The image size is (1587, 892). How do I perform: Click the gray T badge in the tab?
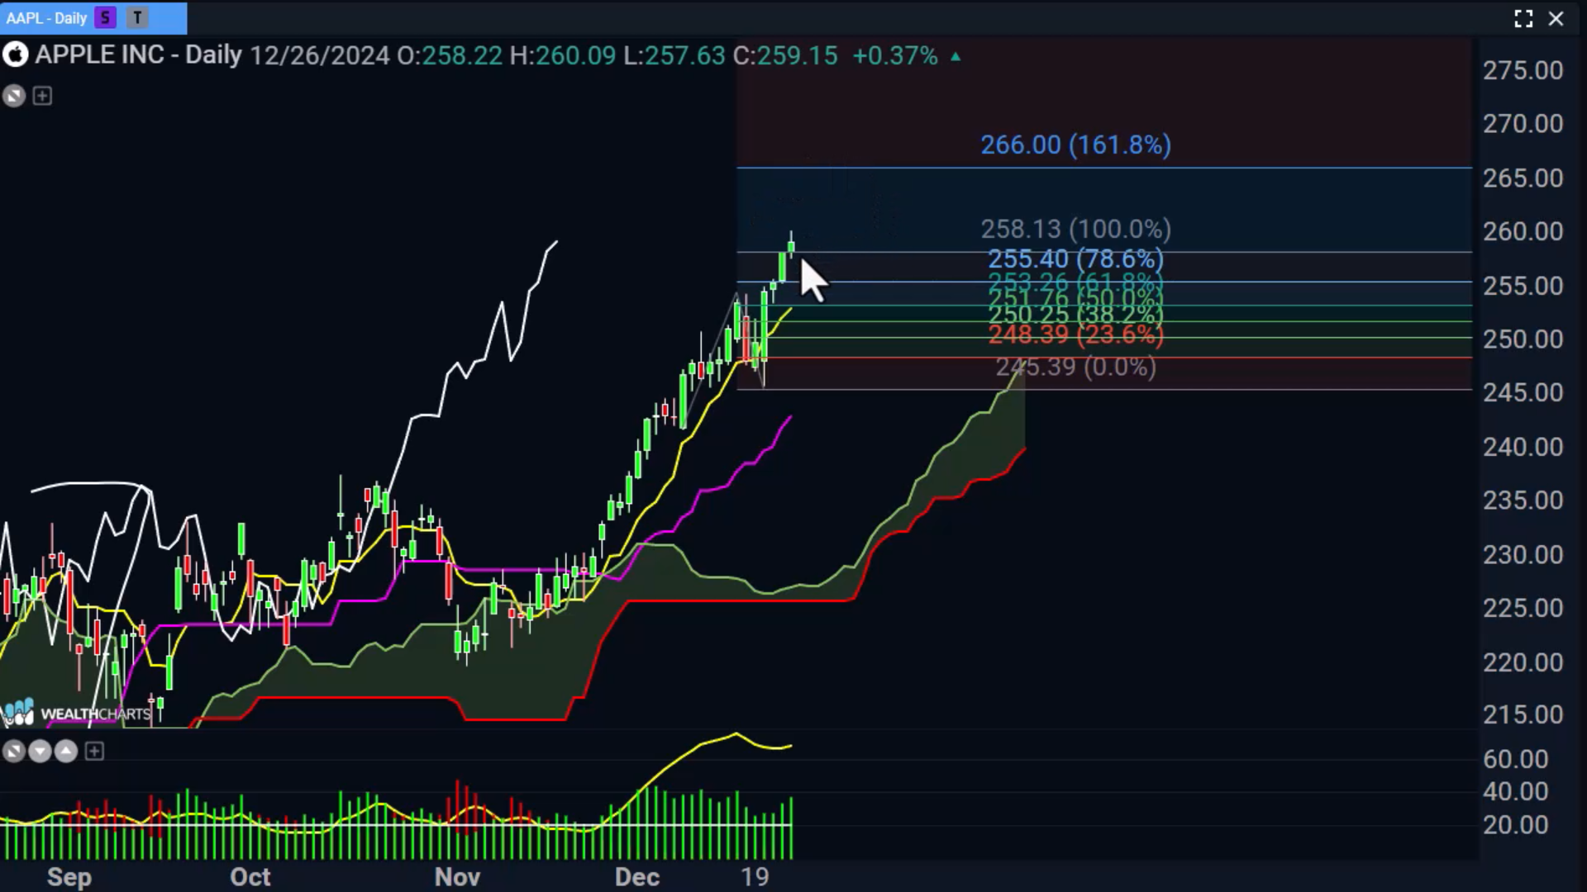(137, 17)
